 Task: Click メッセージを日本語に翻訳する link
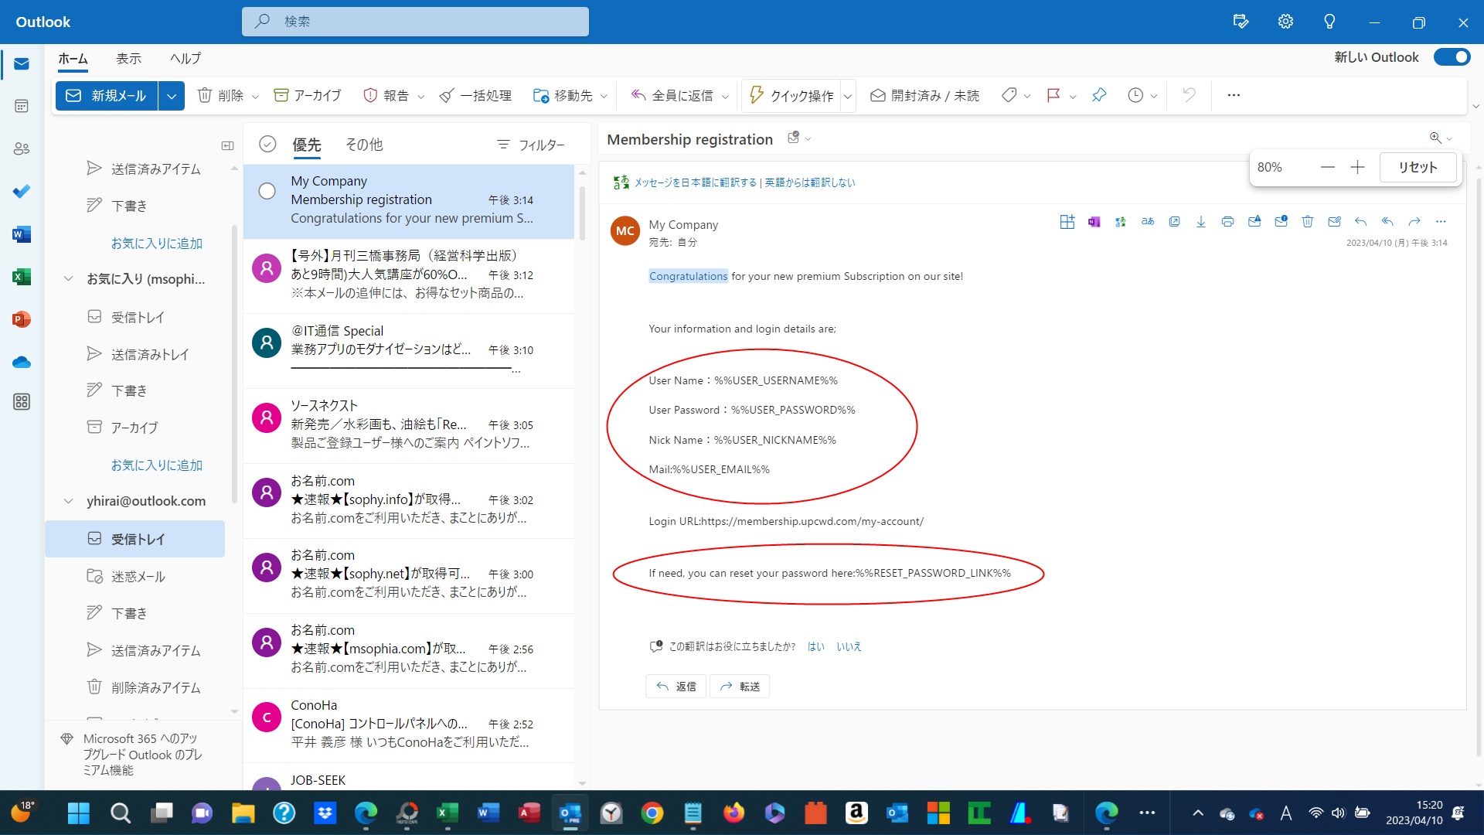pyautogui.click(x=696, y=182)
